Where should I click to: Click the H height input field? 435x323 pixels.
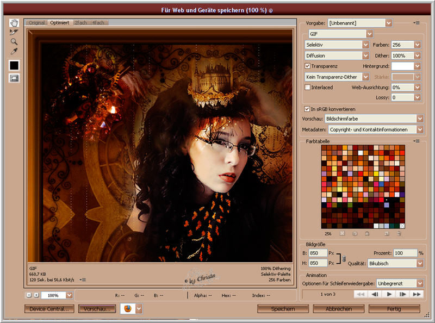318,263
